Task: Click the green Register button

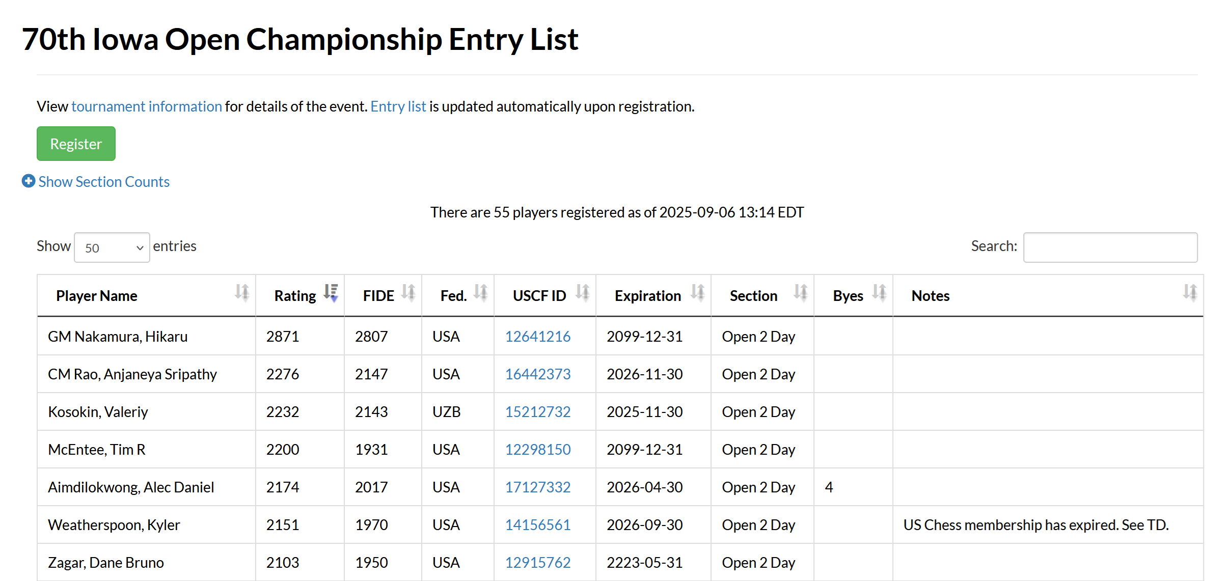Action: tap(76, 144)
